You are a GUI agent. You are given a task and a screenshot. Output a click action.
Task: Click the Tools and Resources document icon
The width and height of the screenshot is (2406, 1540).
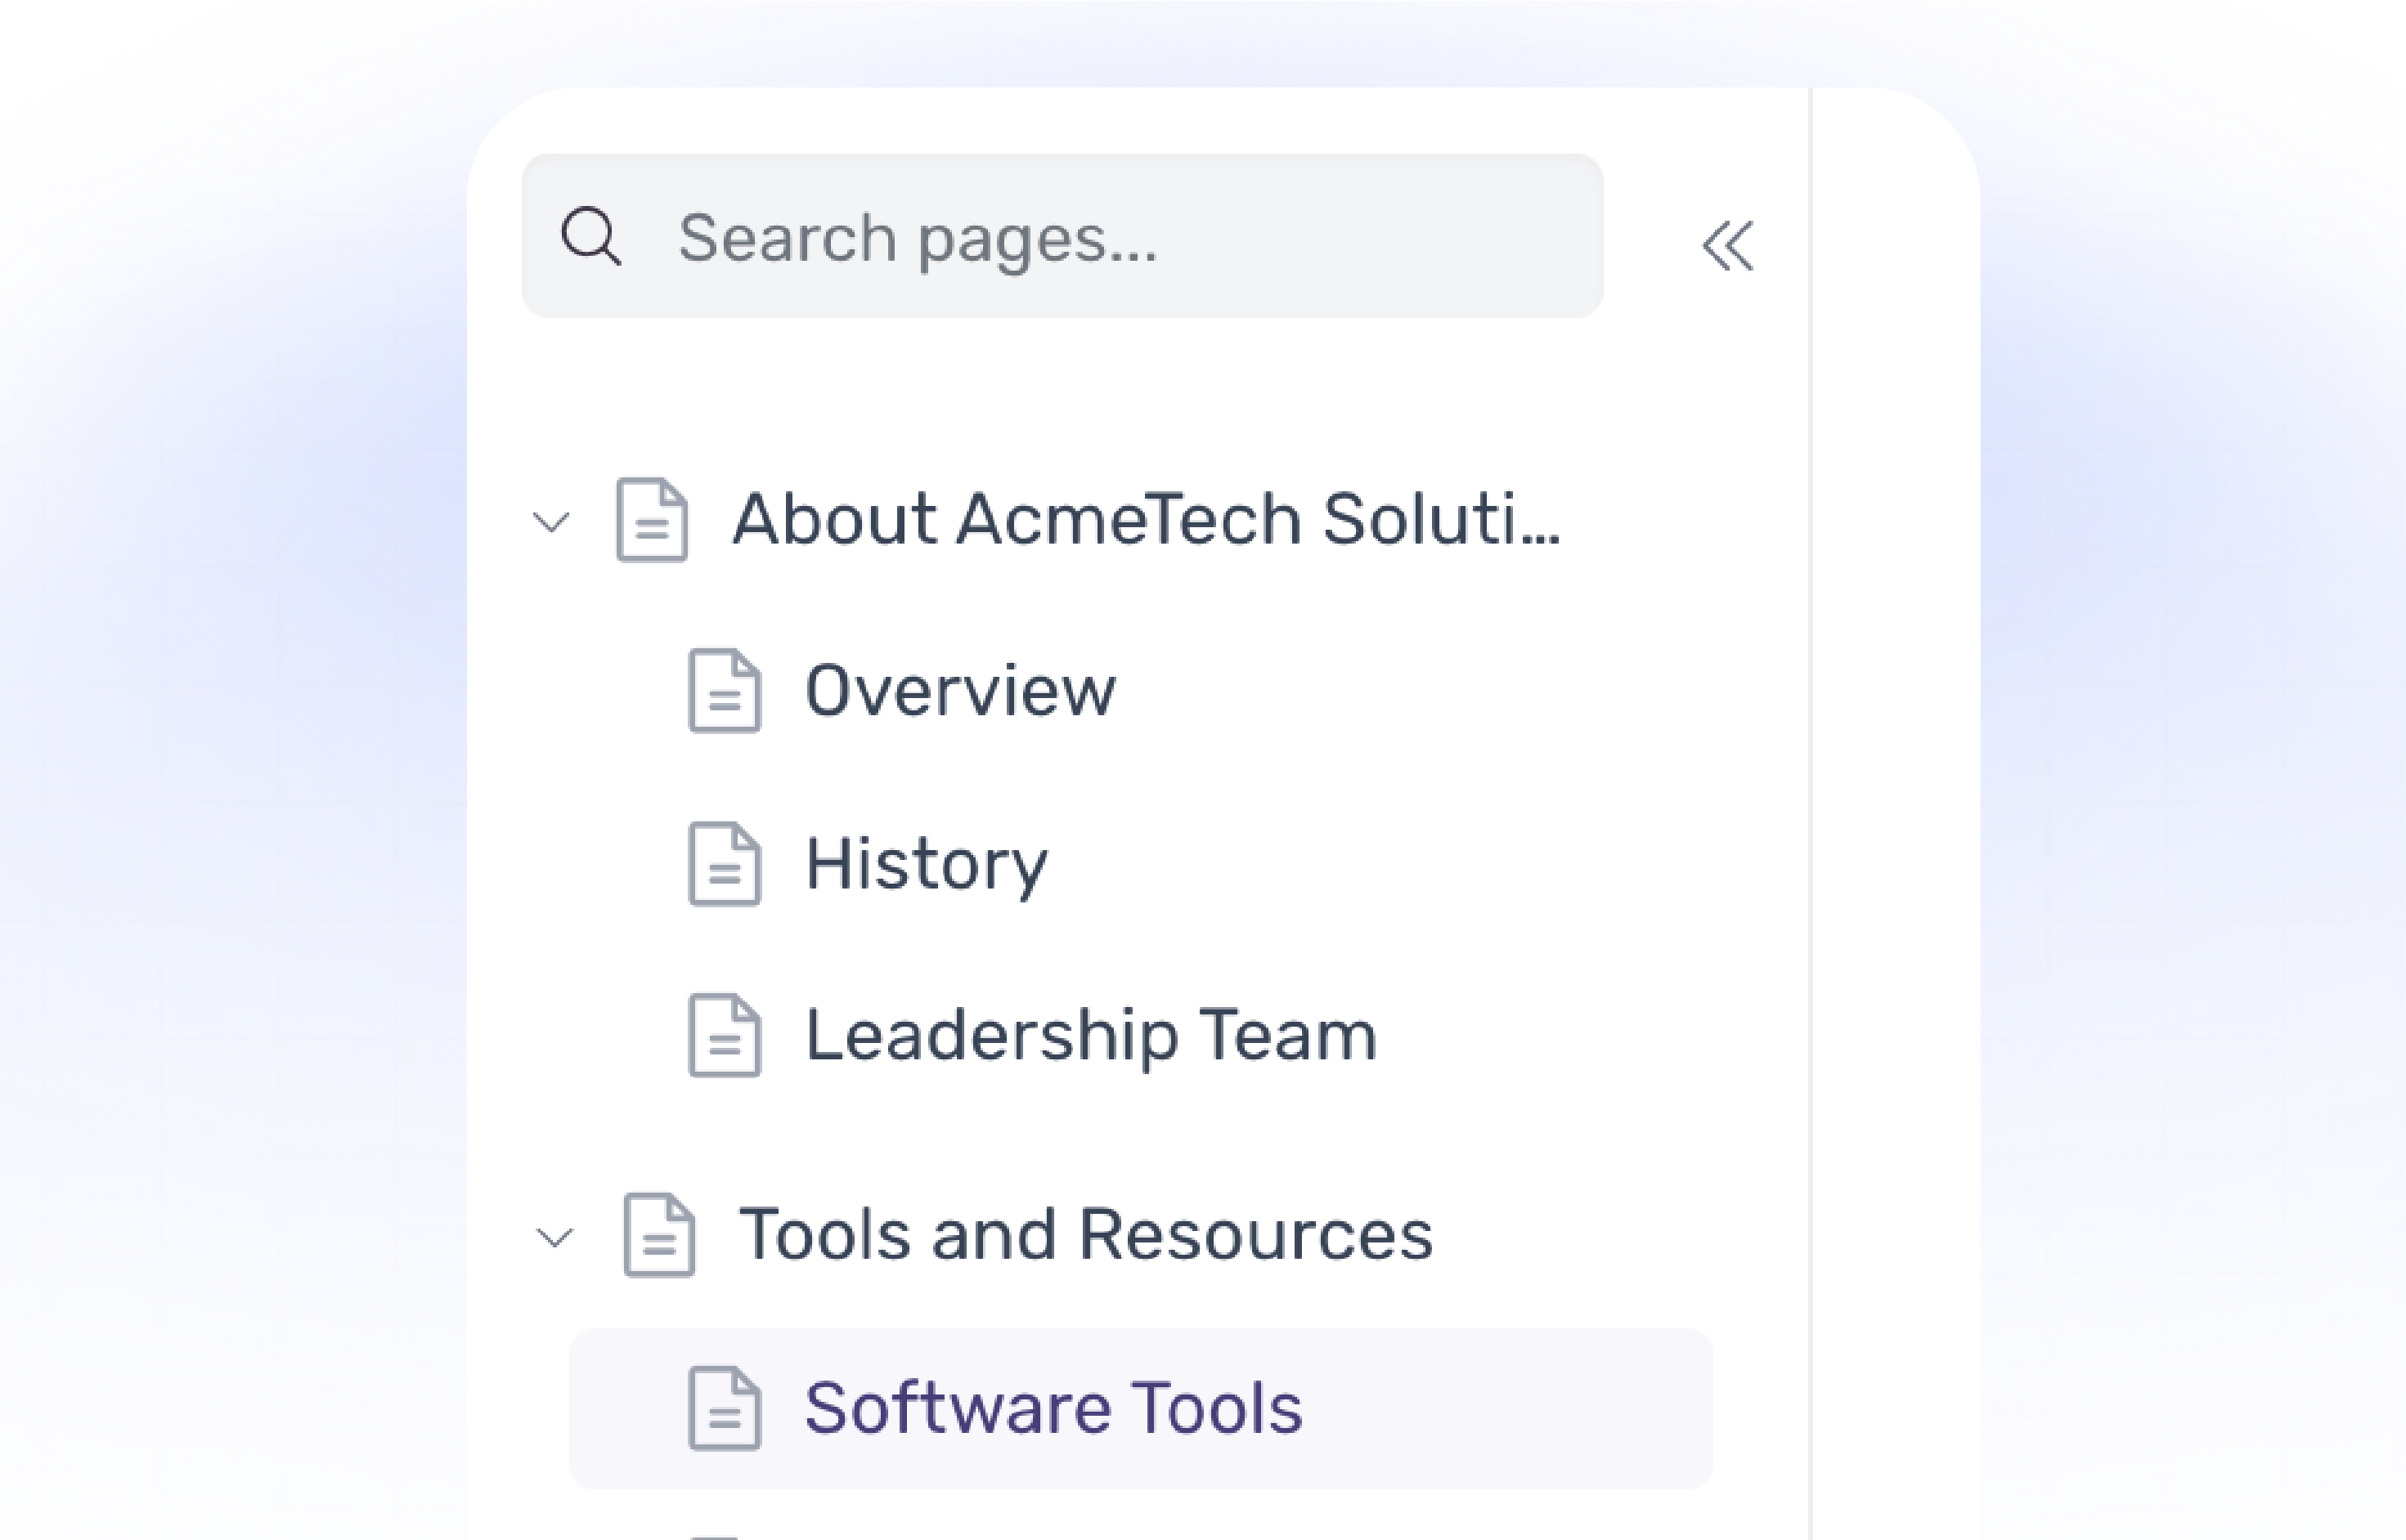pyautogui.click(x=658, y=1234)
